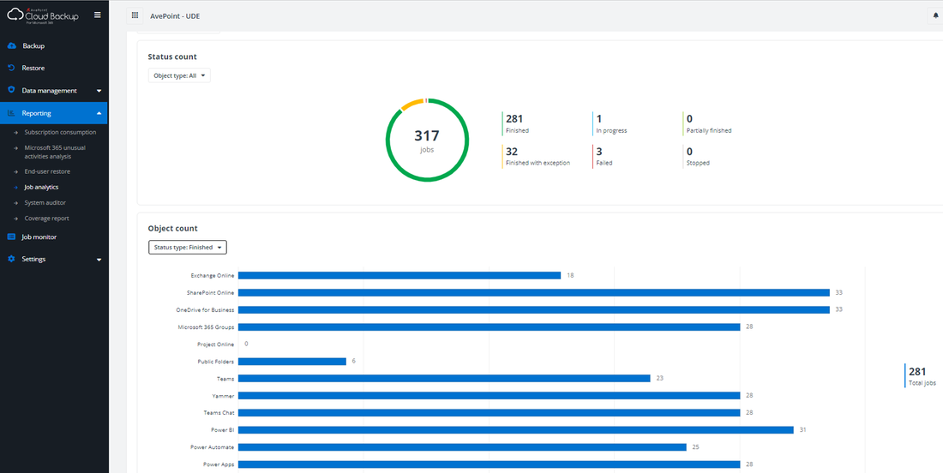Click the Power Automate bar
943x473 pixels.
pos(462,447)
